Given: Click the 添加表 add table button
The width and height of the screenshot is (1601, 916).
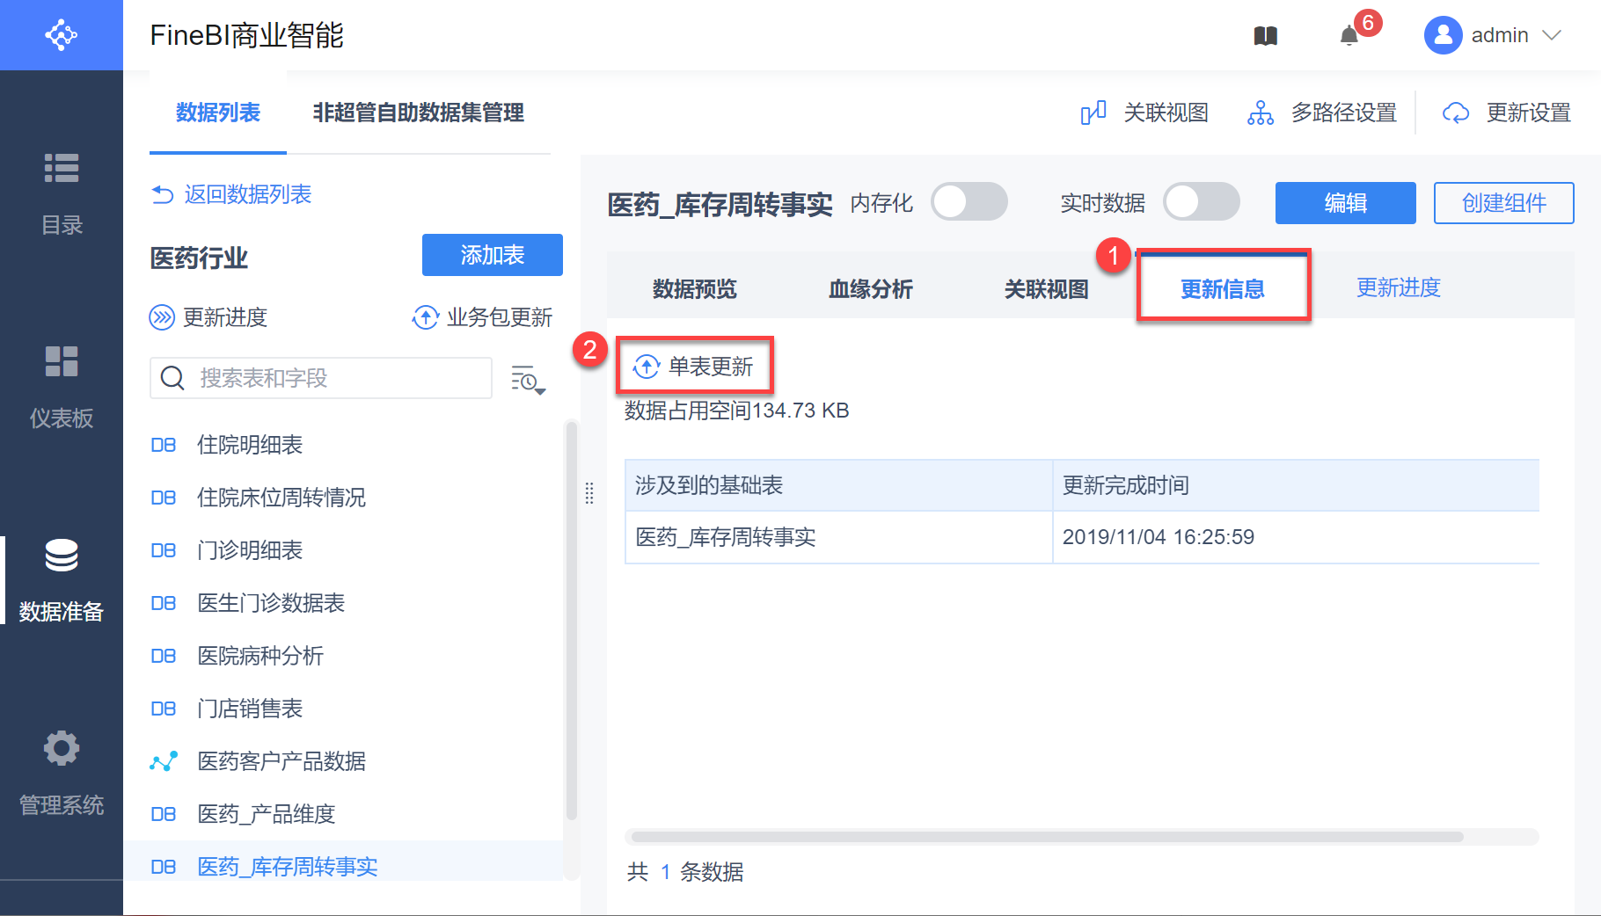Looking at the screenshot, I should pyautogui.click(x=493, y=255).
